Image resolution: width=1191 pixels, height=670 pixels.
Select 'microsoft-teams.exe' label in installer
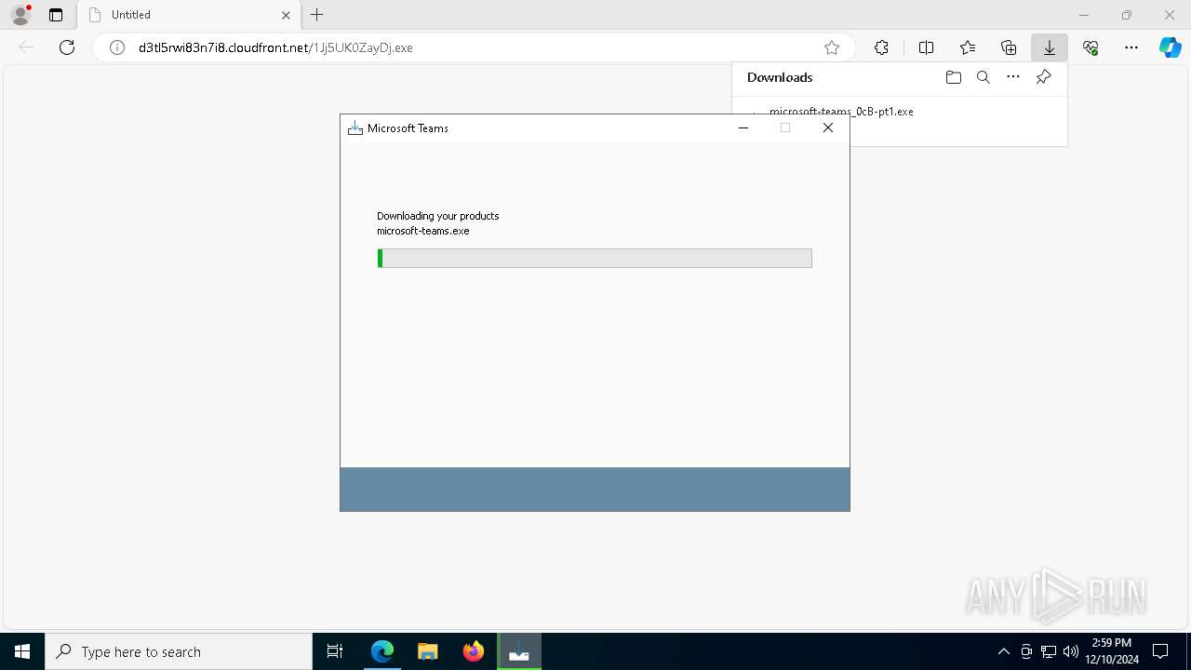click(x=423, y=231)
